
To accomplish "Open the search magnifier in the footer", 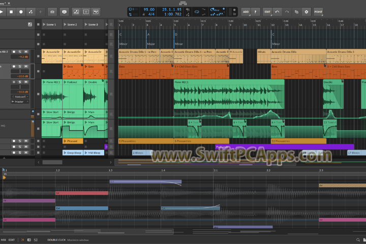I will tap(358, 240).
